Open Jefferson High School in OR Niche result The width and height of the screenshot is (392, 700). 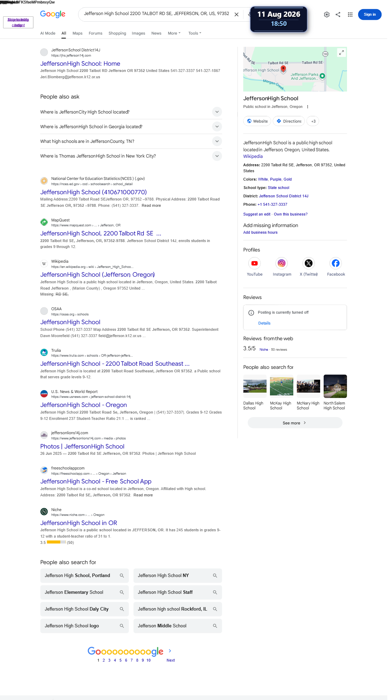(x=78, y=523)
